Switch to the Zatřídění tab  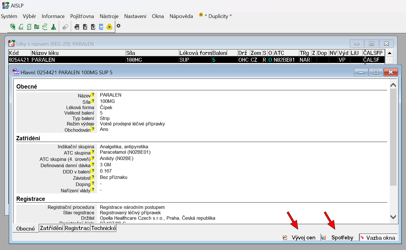tap(52, 228)
